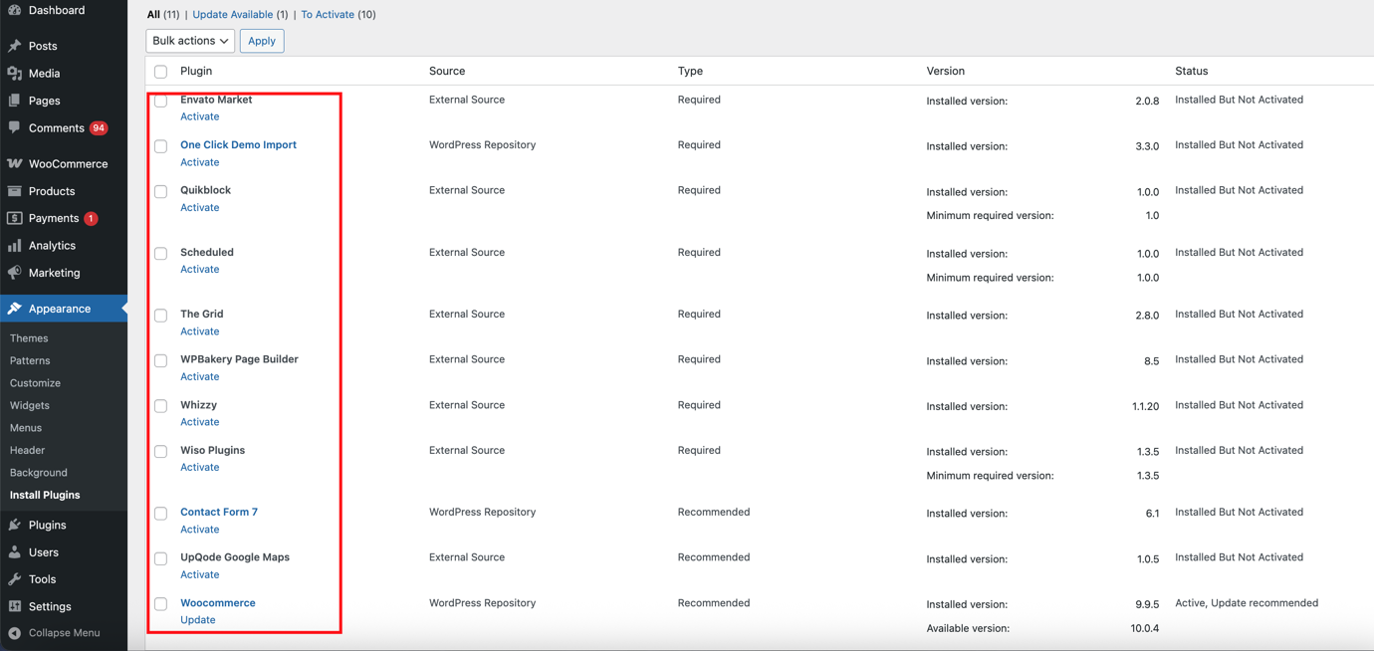Open Install Plugins submenu item
Viewport: 1375px width, 651px height.
(x=45, y=495)
